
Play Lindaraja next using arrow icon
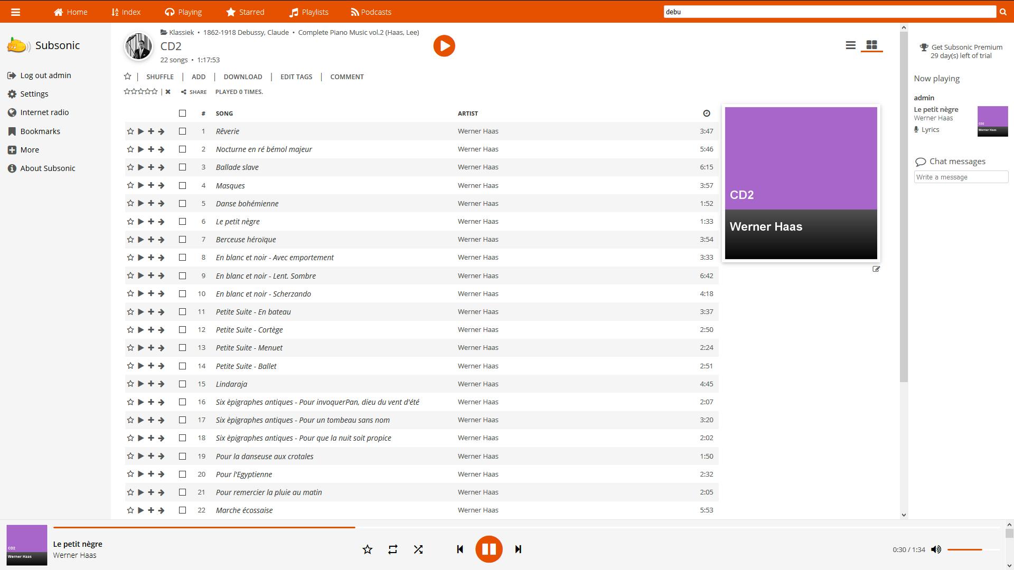click(x=161, y=384)
